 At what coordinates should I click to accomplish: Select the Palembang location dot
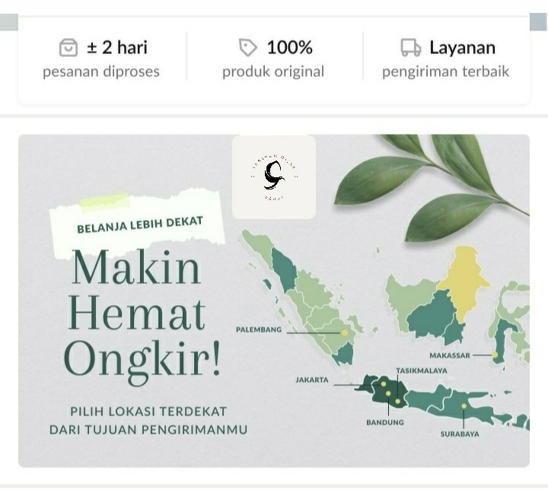click(345, 332)
